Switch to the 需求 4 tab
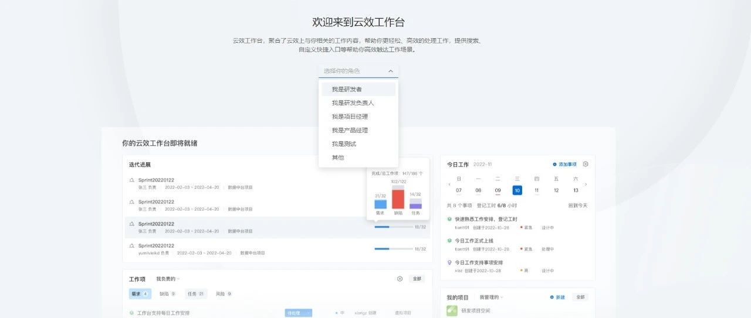The height and width of the screenshot is (318, 751). click(140, 293)
